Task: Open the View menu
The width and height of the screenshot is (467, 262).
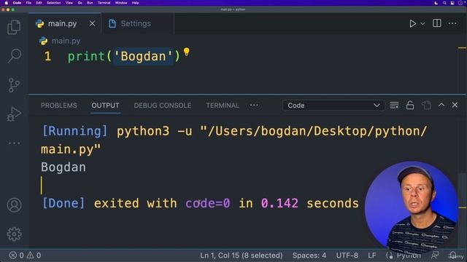Action: [x=69, y=3]
